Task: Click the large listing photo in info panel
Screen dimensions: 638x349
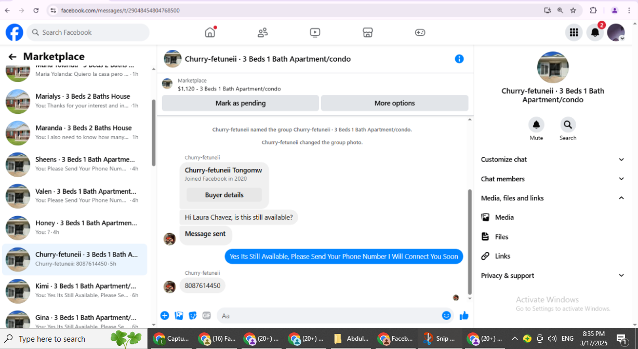Action: pyautogui.click(x=553, y=67)
